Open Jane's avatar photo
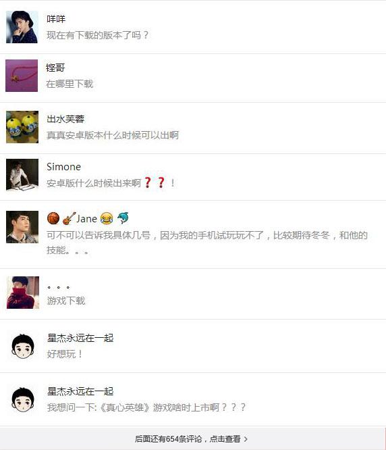Screen dimensions: 386x450 click(x=22, y=227)
